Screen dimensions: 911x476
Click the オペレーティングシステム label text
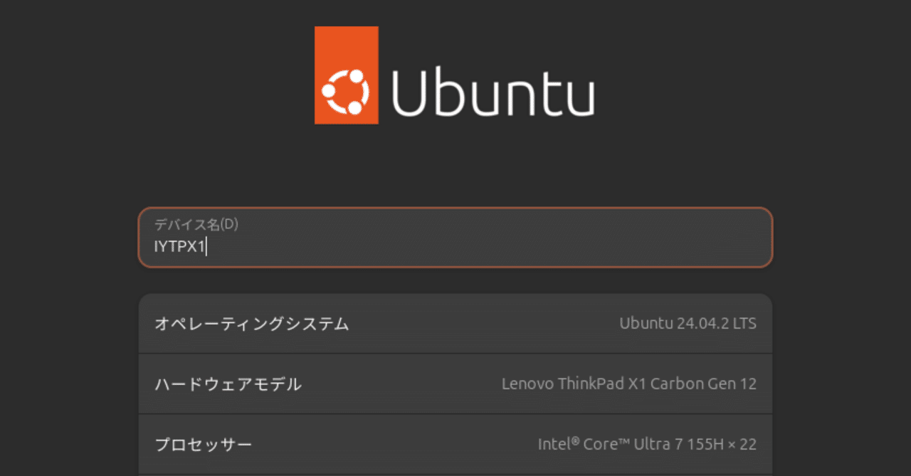251,323
